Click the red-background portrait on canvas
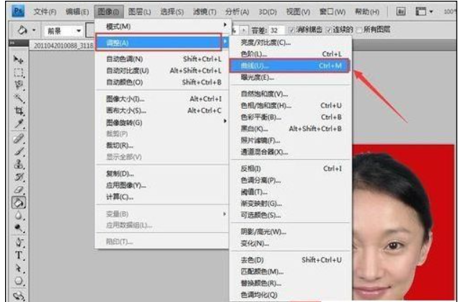The image size is (458, 302). [405, 223]
